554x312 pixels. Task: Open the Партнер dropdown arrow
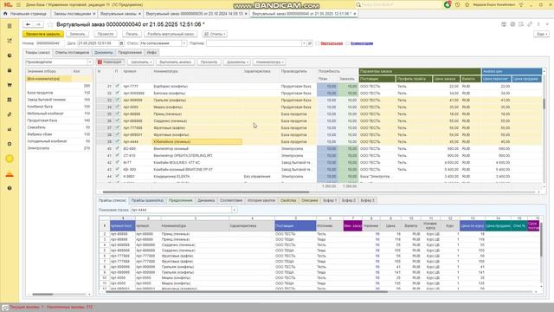click(304, 43)
